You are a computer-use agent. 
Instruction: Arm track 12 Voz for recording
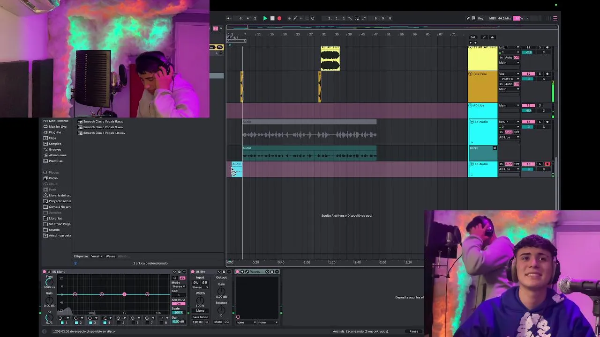coord(547,74)
